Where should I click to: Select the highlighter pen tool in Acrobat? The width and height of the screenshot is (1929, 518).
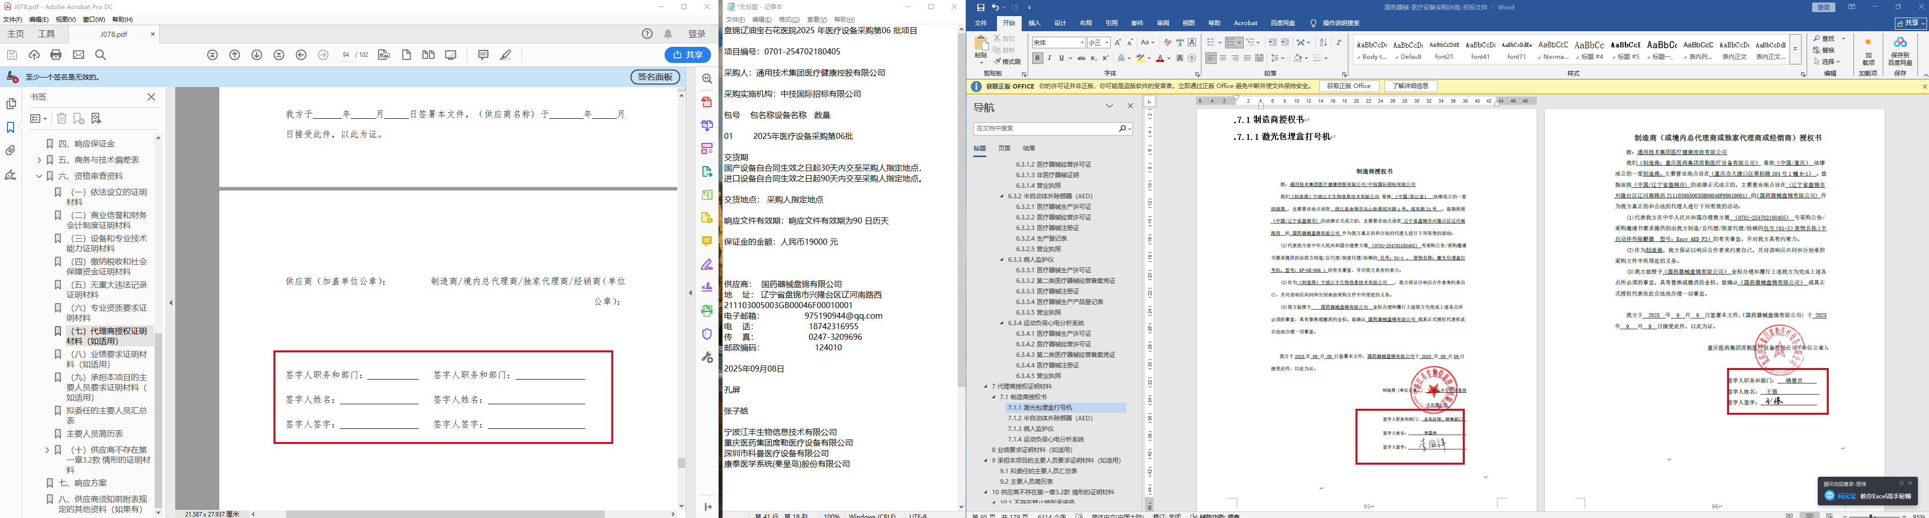[506, 55]
